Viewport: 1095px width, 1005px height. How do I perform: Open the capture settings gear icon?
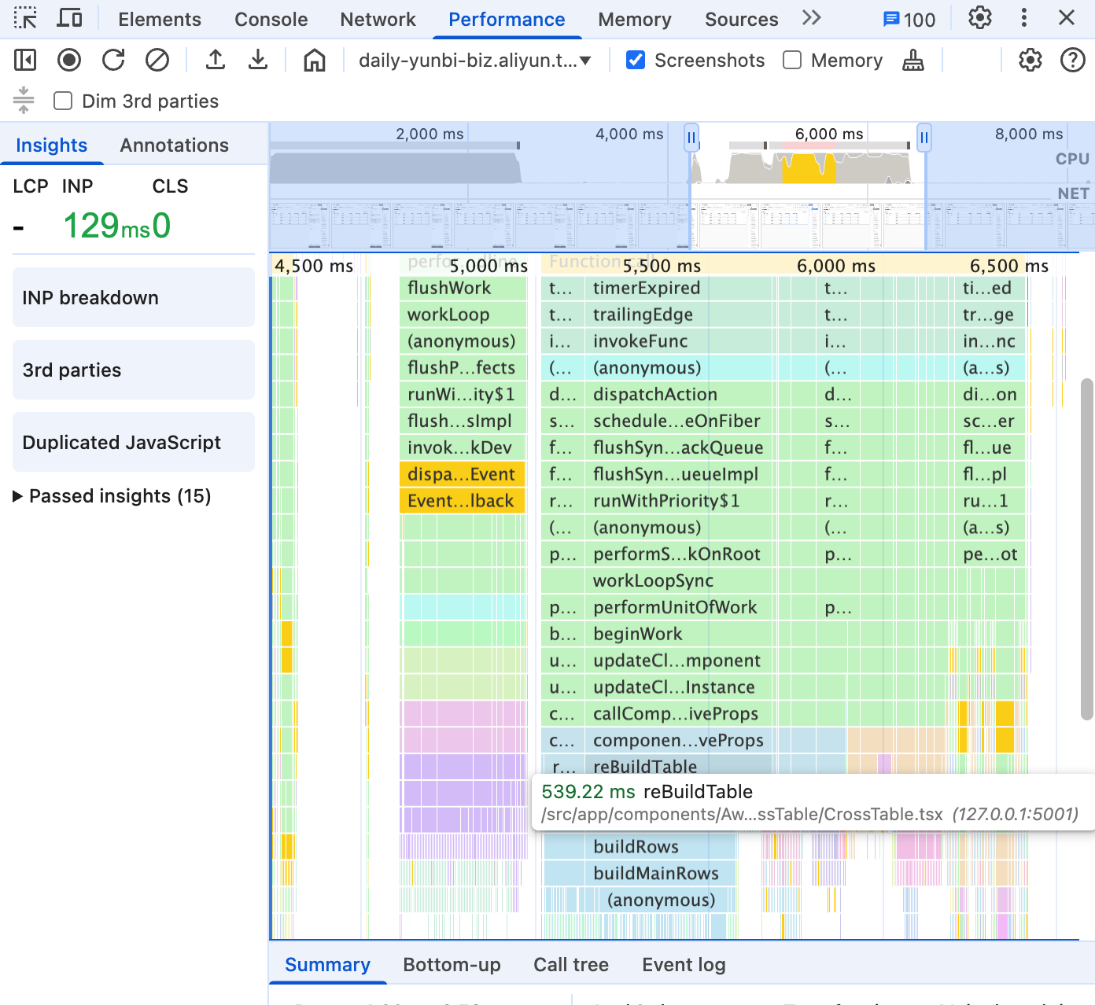[1030, 60]
